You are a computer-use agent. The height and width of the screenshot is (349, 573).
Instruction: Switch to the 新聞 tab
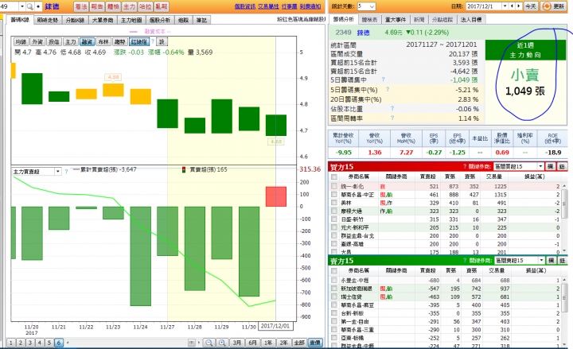pyautogui.click(x=419, y=20)
